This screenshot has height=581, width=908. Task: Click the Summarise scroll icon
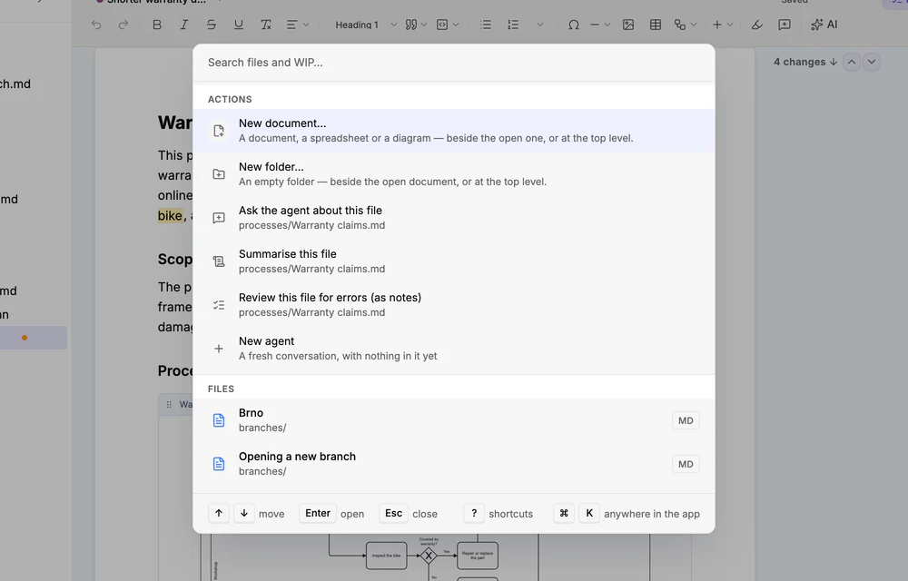pyautogui.click(x=218, y=261)
